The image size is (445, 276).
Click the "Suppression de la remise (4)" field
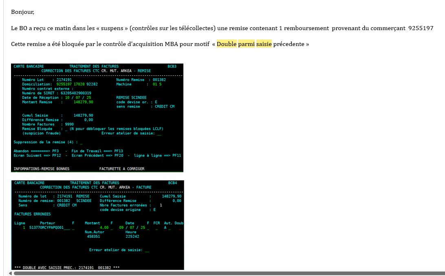coord(81,142)
